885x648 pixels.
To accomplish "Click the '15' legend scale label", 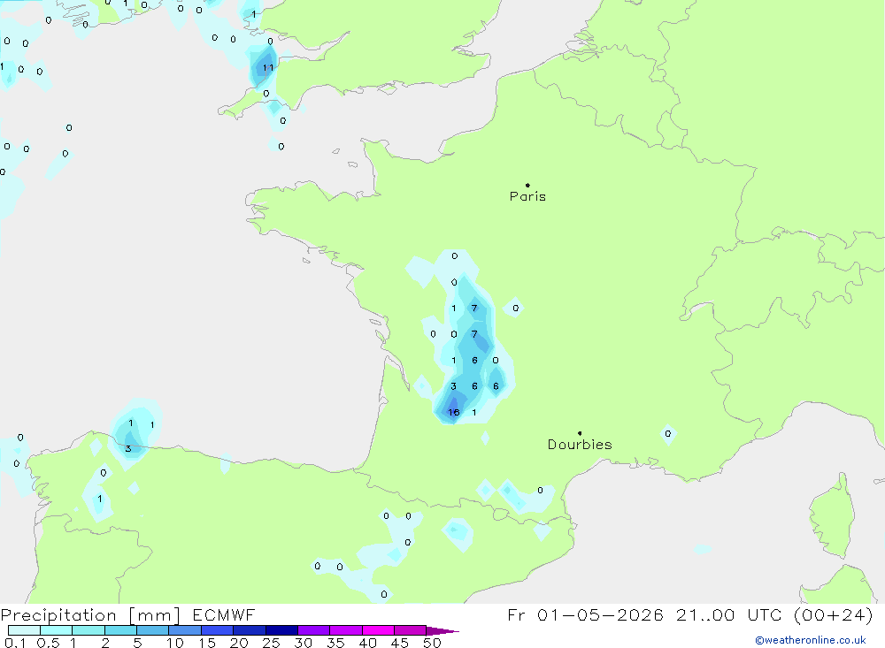I will pyautogui.click(x=207, y=643).
